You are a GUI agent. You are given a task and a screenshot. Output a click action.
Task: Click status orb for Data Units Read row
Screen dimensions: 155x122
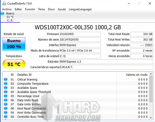coord(6,100)
